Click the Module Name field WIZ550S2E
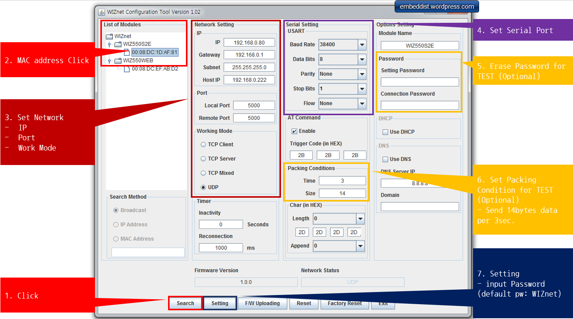 [x=420, y=46]
